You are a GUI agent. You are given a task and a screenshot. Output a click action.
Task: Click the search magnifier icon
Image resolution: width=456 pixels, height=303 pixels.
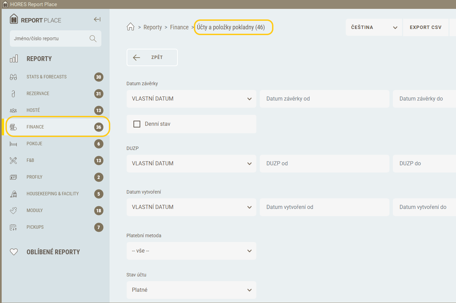93,39
